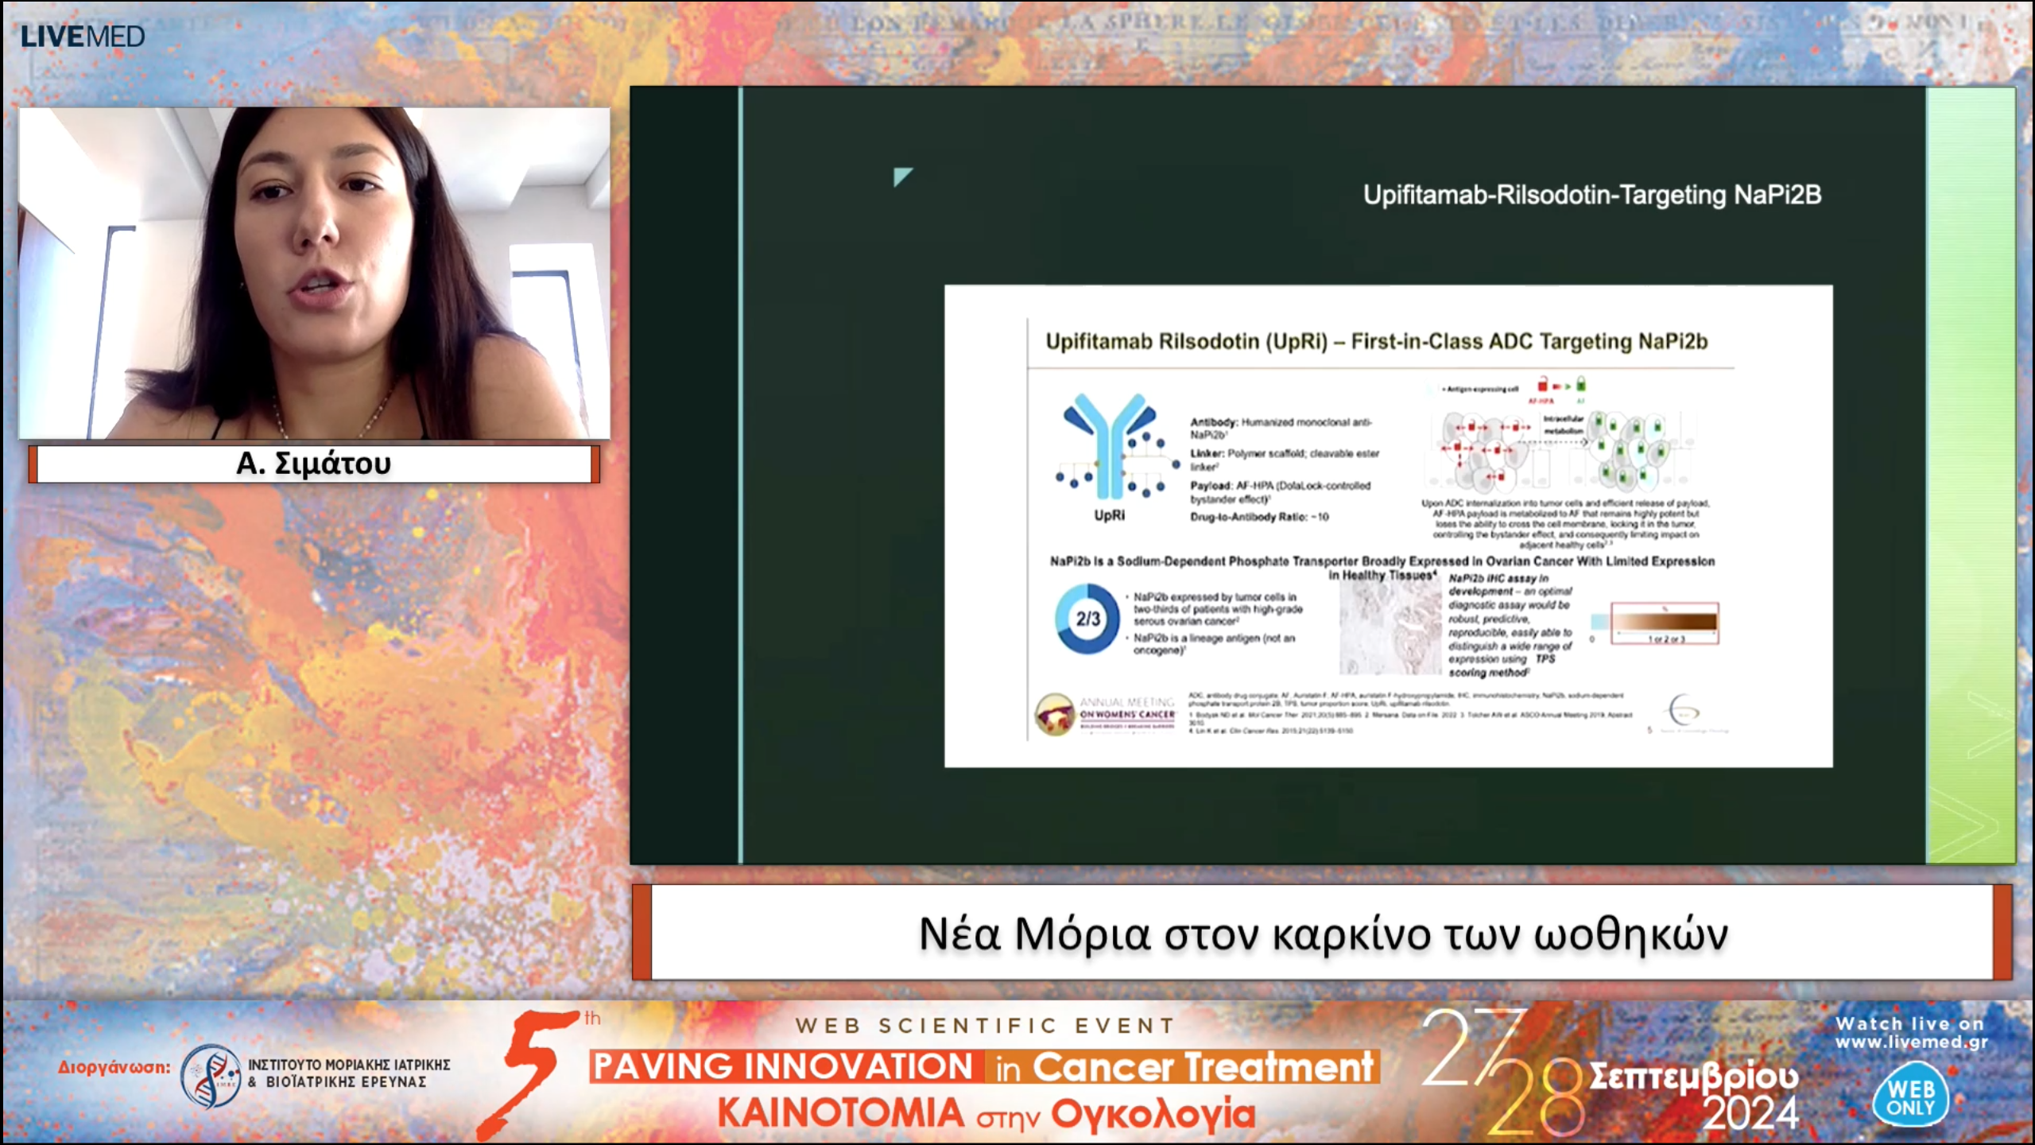The height and width of the screenshot is (1145, 2035).
Task: Click 'ΚΑΙΝΟΤΟΜΙΑ στην Ογκολογία' text
Action: [986, 1113]
